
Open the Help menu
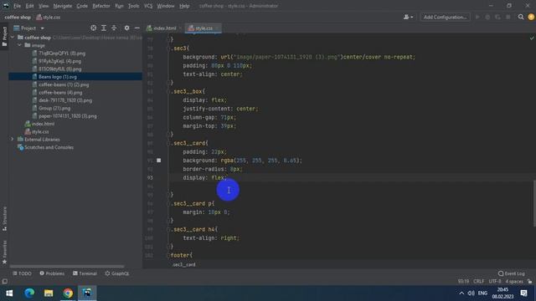click(x=184, y=6)
